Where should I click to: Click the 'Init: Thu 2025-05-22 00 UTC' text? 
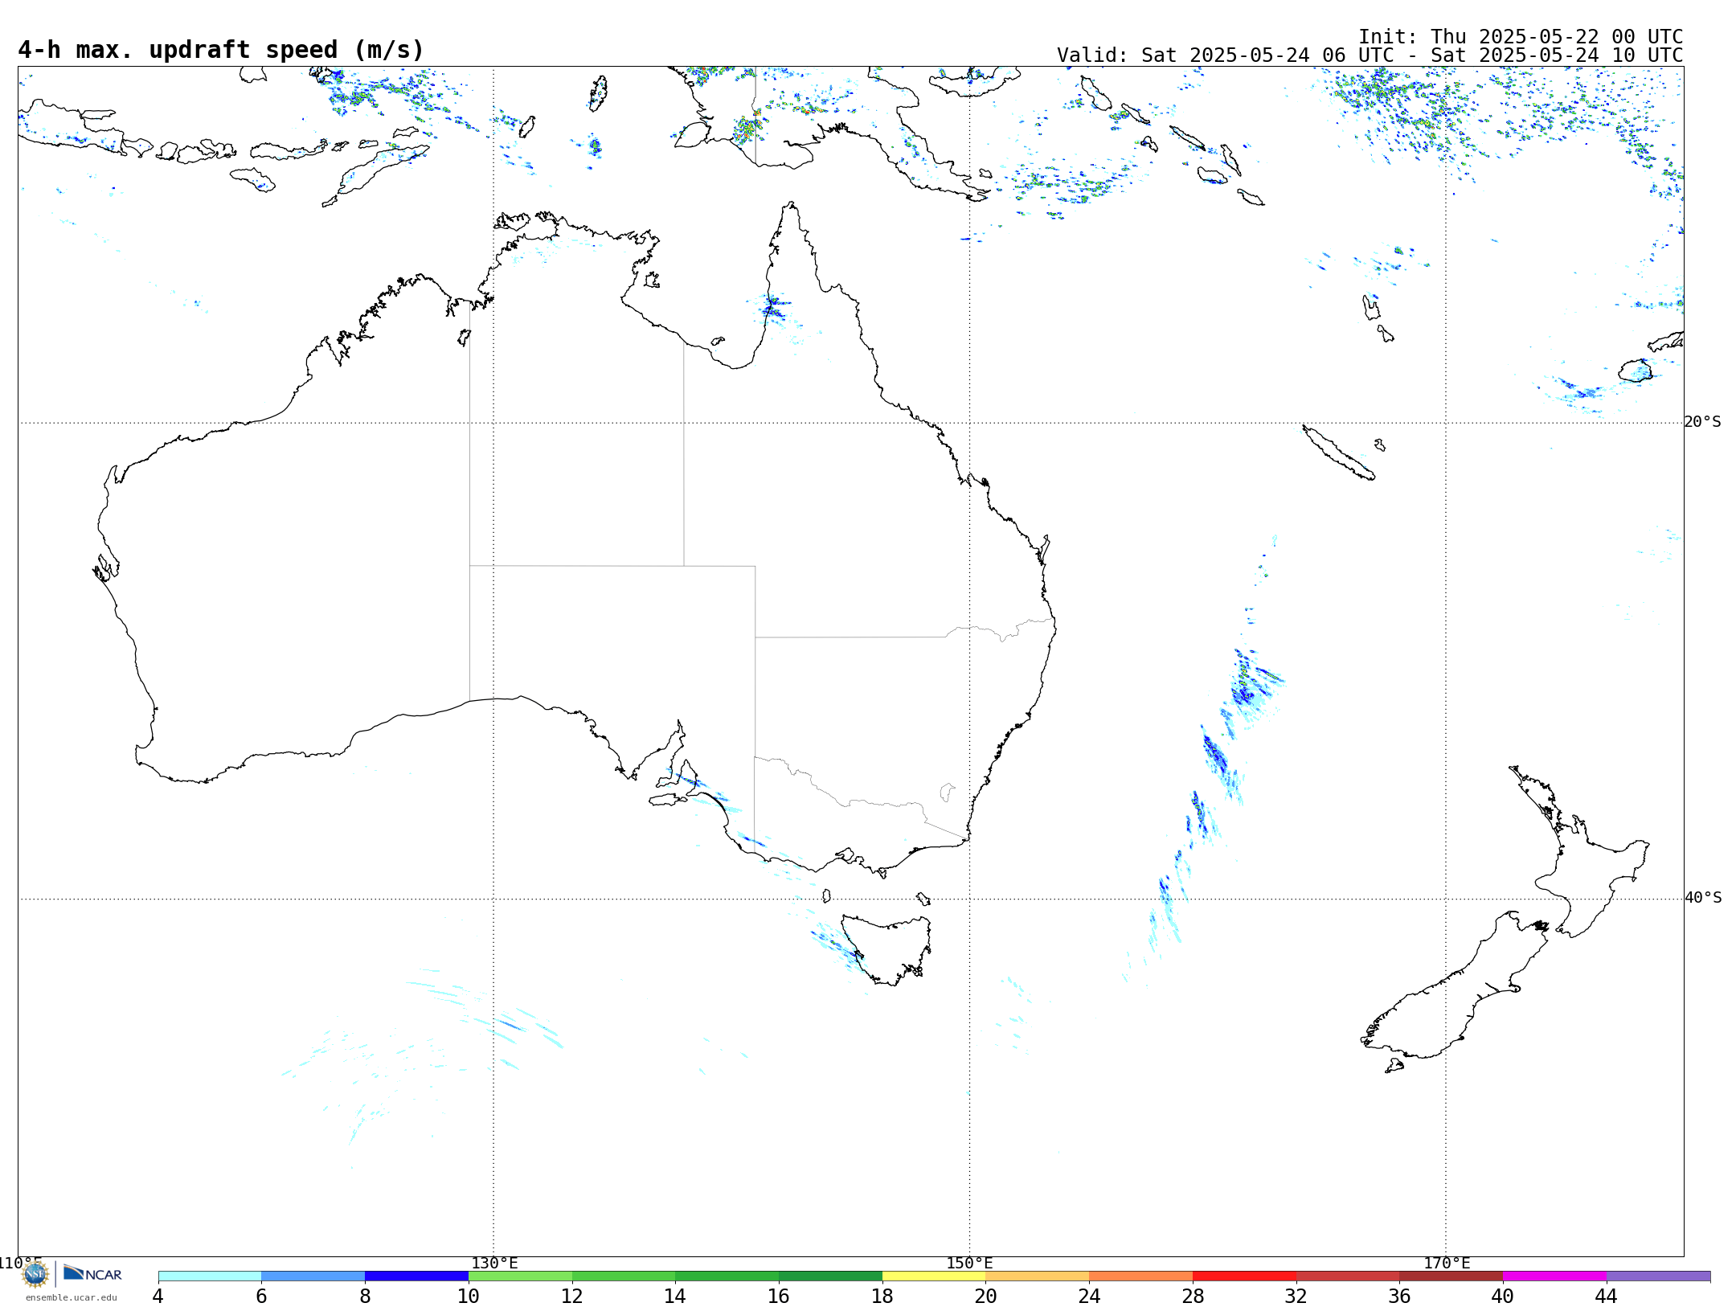pyautogui.click(x=1521, y=37)
